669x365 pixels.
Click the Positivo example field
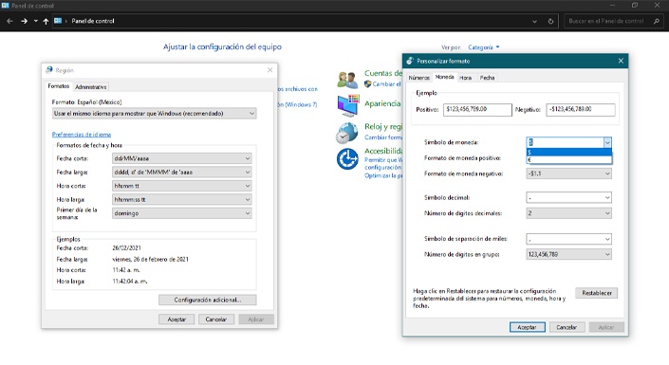[x=477, y=110]
